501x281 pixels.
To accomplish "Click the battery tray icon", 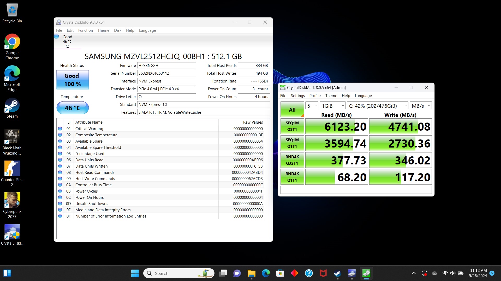I will pos(461,273).
